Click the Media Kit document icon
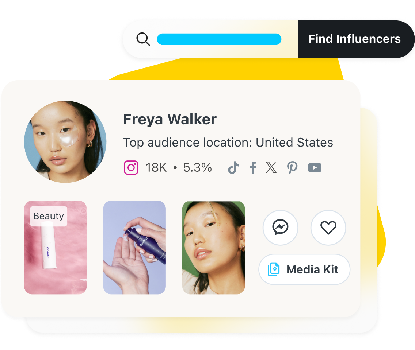 click(x=274, y=269)
